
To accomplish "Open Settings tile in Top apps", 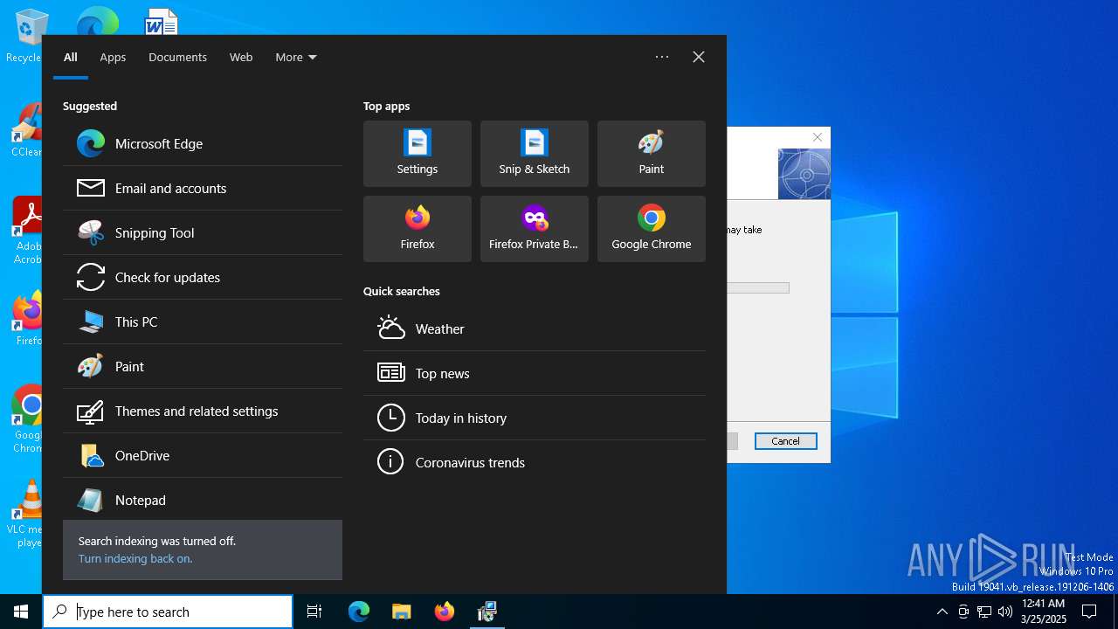I will pyautogui.click(x=418, y=154).
